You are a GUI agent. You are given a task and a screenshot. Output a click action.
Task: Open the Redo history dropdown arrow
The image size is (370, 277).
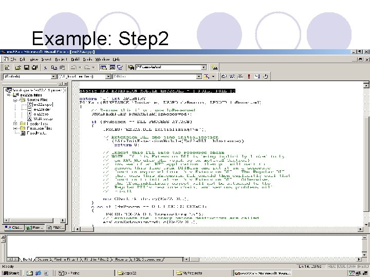[x=94, y=68]
